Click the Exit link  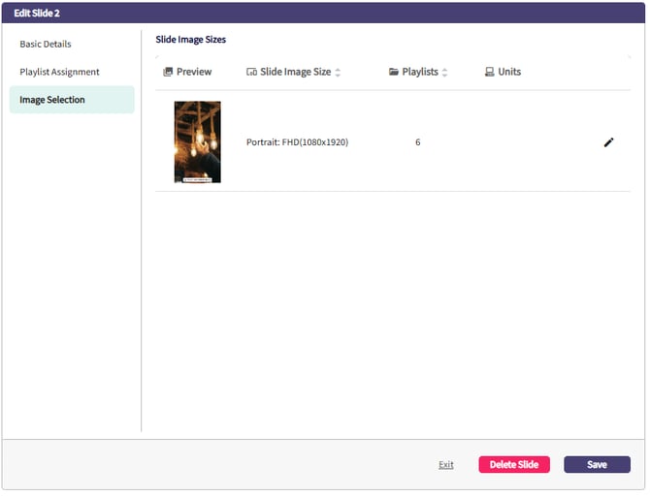coord(448,467)
